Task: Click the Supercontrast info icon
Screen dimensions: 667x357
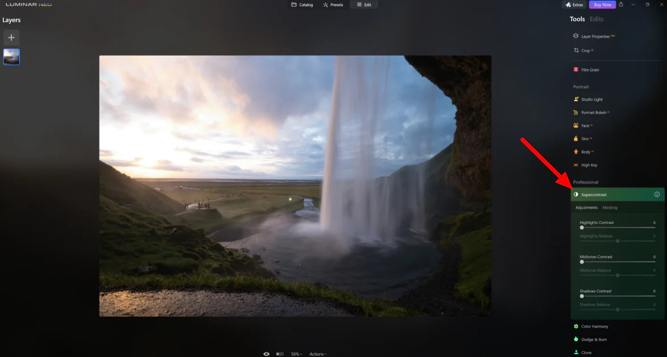Action: [657, 194]
